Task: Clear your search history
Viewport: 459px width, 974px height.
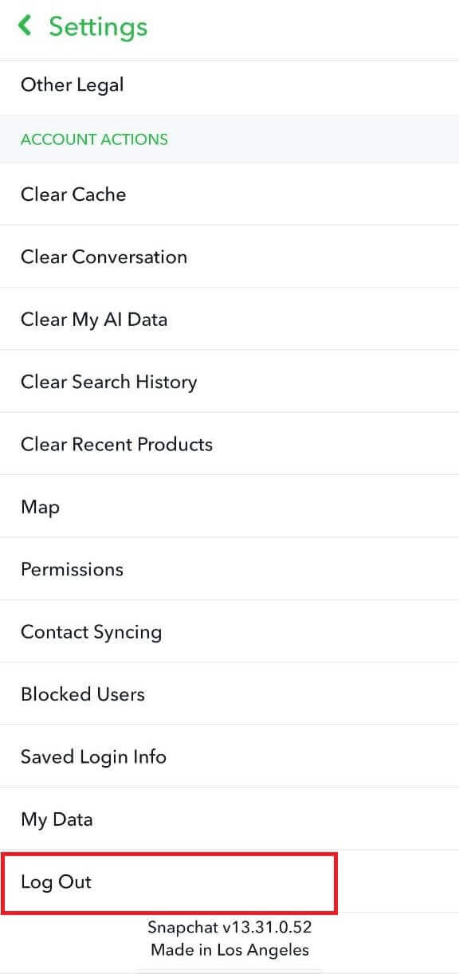Action: 109,382
